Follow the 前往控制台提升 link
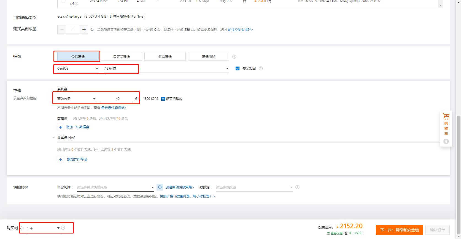The image size is (461, 239). (x=240, y=30)
